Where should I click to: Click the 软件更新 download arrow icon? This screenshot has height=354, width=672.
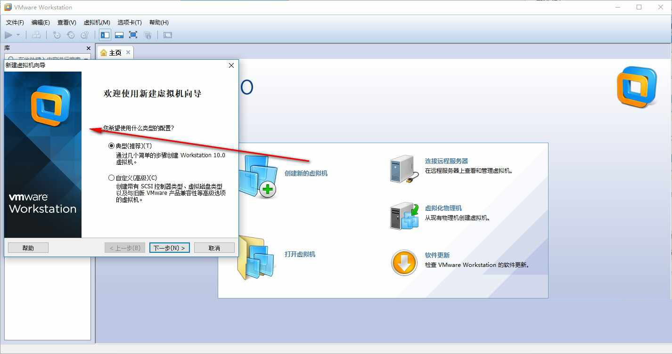coord(404,263)
